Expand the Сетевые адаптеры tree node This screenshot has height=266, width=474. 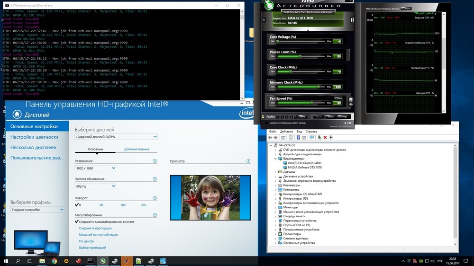tap(275, 239)
